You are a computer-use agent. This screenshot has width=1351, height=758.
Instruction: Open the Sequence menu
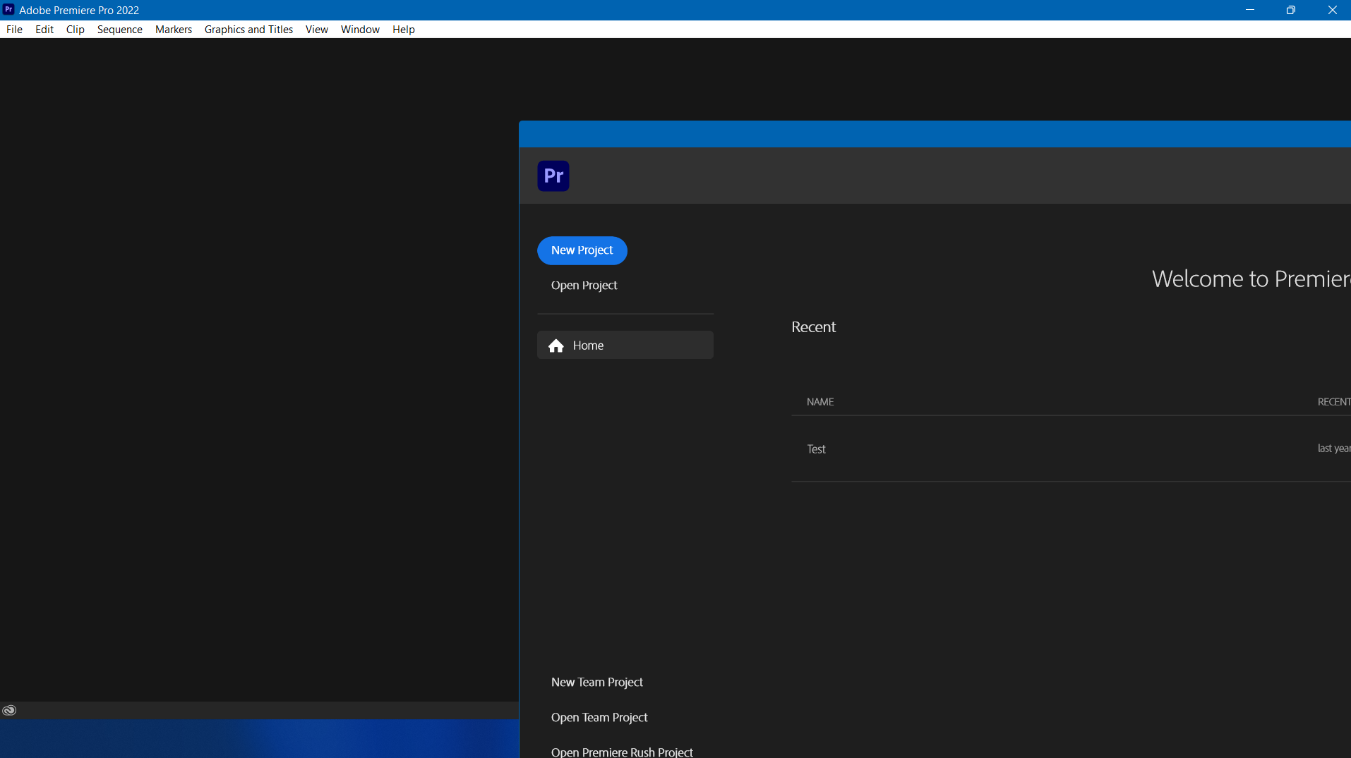[x=119, y=29]
